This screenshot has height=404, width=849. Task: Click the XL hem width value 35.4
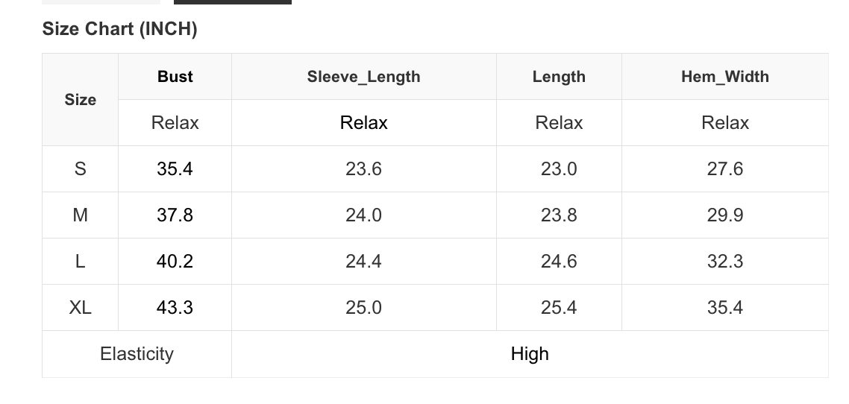724,308
